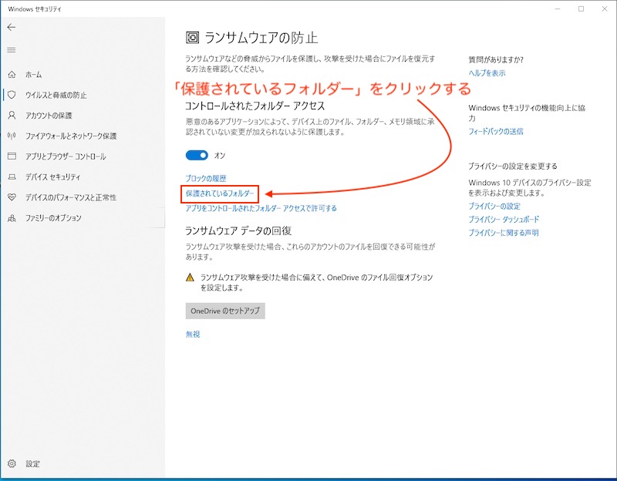Click 無視 link
Screen dimensions: 617x481
[193, 334]
